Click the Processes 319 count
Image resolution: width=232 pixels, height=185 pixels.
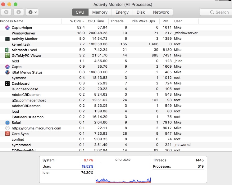201,166
